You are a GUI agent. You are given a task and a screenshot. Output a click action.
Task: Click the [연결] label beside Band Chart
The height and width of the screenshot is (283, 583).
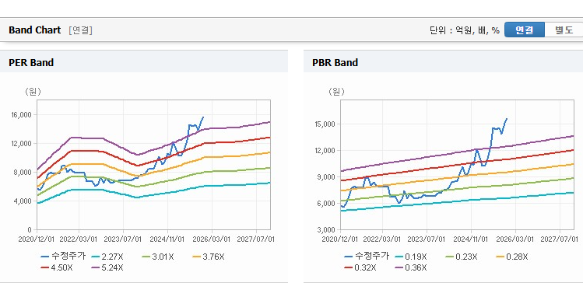pos(80,30)
